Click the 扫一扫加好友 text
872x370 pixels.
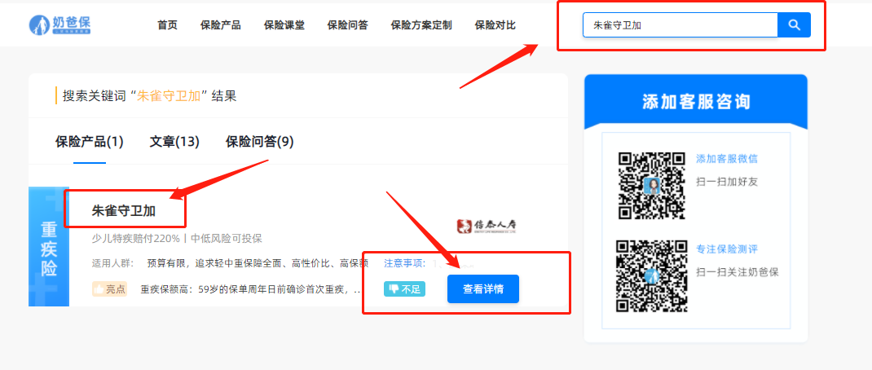click(727, 182)
